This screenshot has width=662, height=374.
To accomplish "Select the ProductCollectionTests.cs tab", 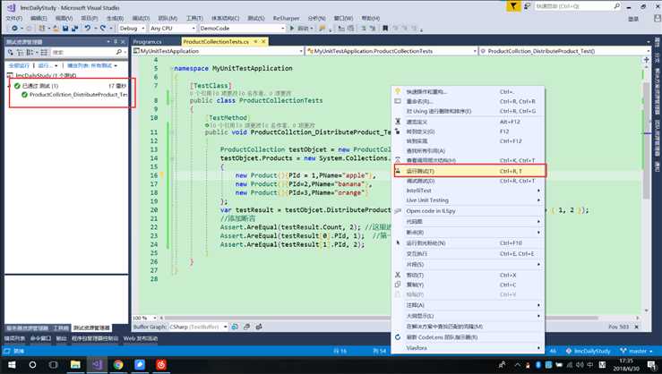I will click(x=224, y=42).
